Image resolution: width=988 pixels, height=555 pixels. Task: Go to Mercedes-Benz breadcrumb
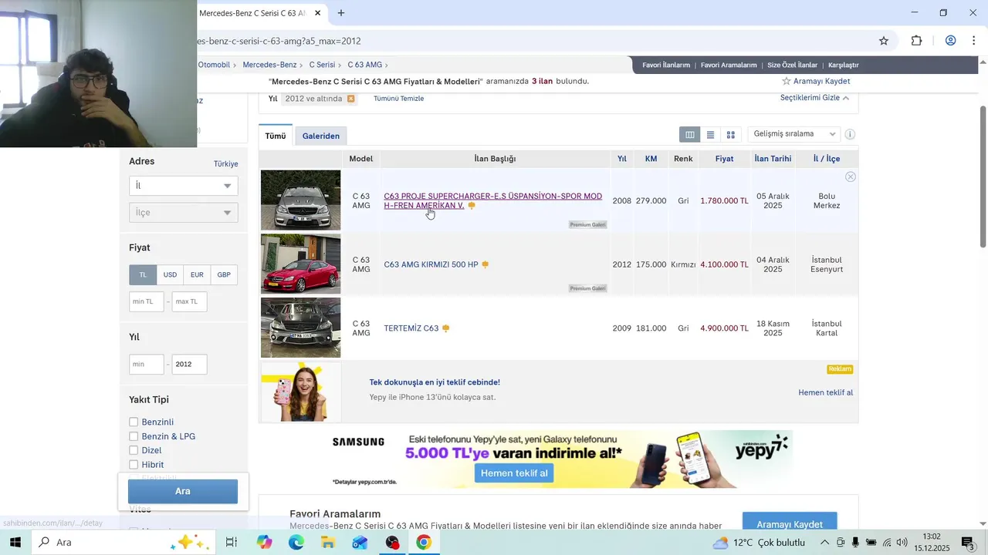click(269, 65)
